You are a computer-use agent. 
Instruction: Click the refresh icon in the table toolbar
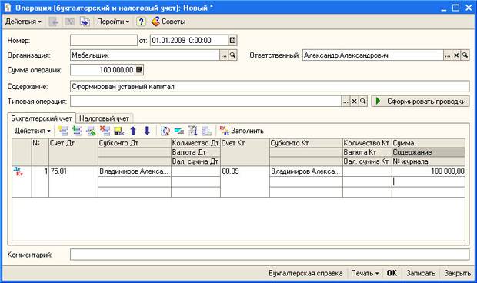click(165, 131)
